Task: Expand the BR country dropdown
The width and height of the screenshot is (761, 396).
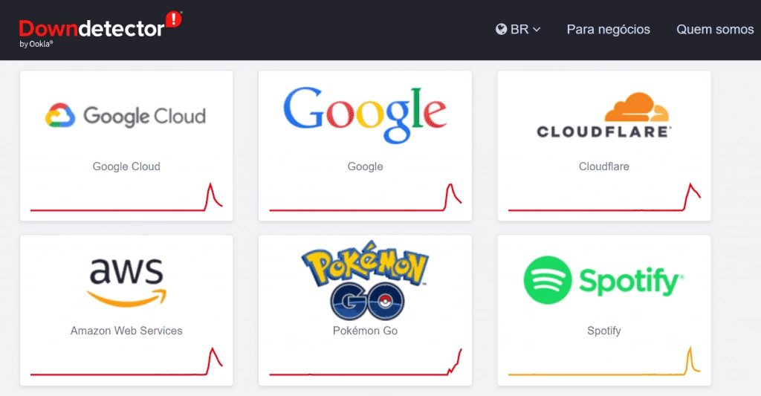Action: click(518, 29)
